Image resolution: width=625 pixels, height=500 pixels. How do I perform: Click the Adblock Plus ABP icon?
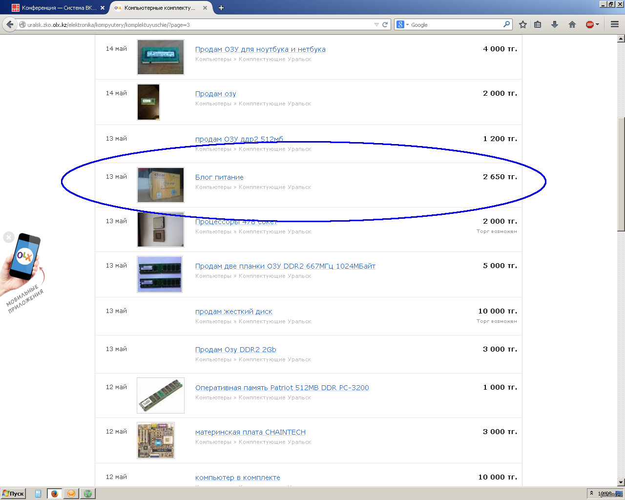click(x=590, y=24)
